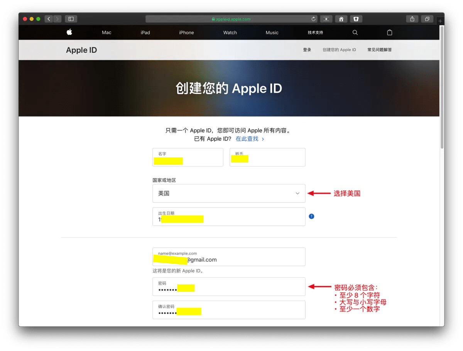Open the Music navigation item
Viewport: 463px width, 351px height.
(x=272, y=33)
